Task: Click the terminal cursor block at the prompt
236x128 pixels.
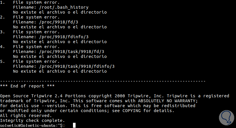Action: 74,125
